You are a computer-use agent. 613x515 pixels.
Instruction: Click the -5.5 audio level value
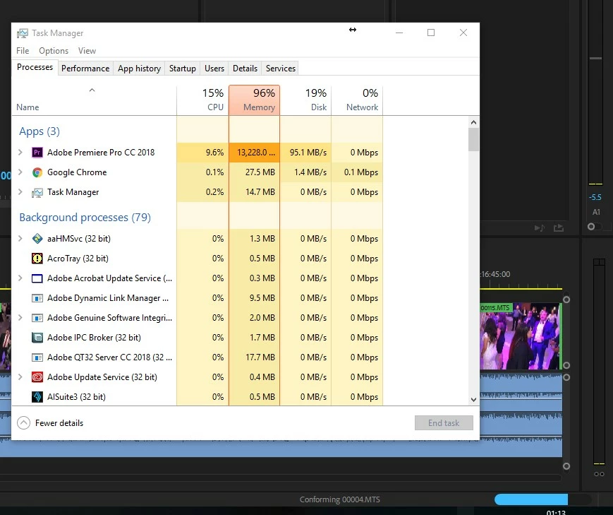(x=595, y=197)
